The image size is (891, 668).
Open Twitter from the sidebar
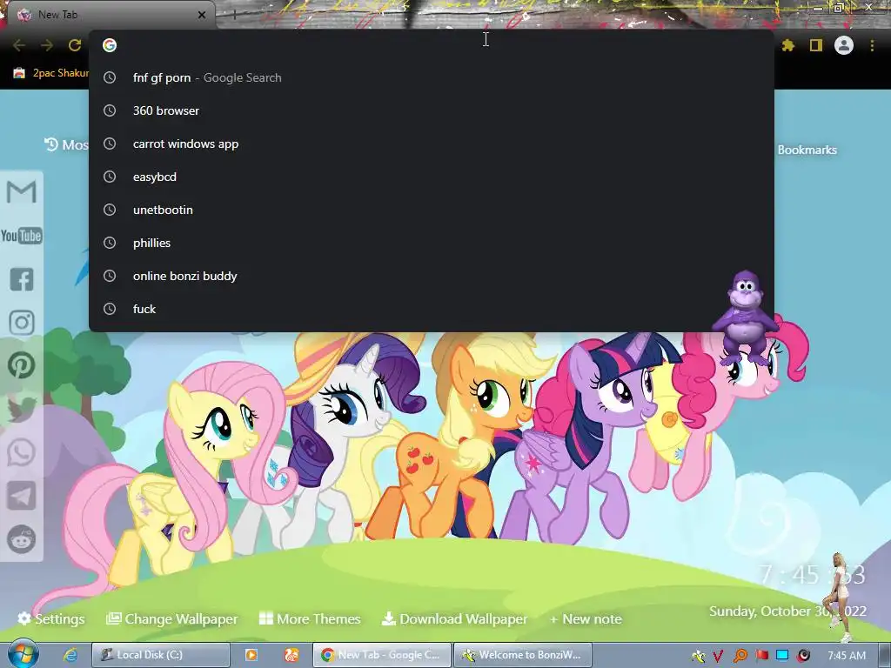22,409
